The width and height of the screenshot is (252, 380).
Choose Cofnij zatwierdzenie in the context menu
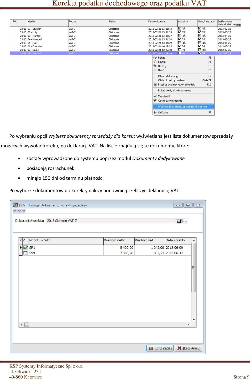coord(183,101)
